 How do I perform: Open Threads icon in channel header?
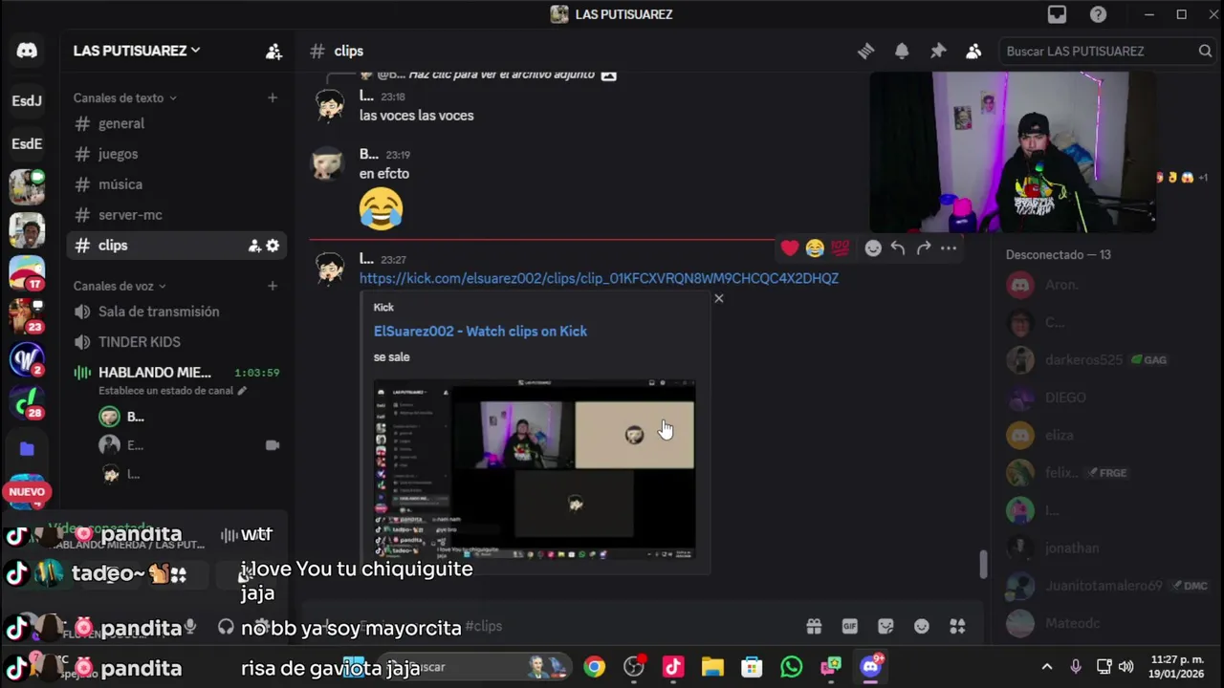pyautogui.click(x=865, y=52)
